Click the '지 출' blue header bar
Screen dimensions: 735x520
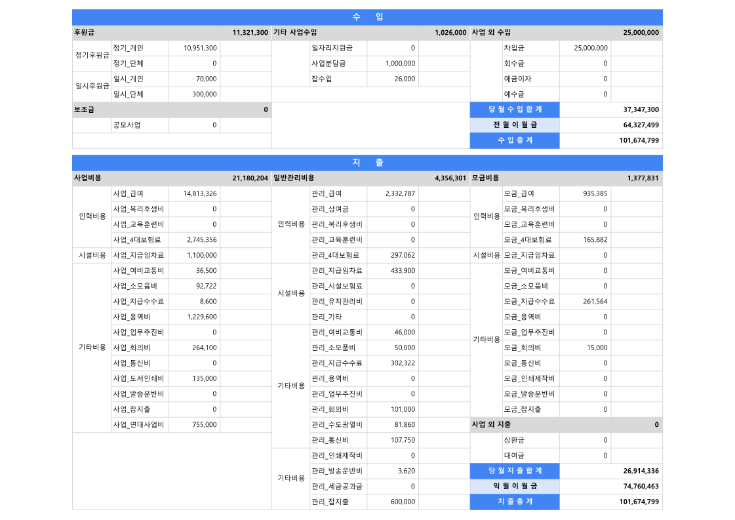367,163
